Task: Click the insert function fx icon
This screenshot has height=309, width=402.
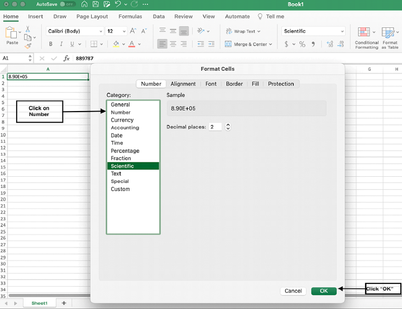Action: (66, 58)
